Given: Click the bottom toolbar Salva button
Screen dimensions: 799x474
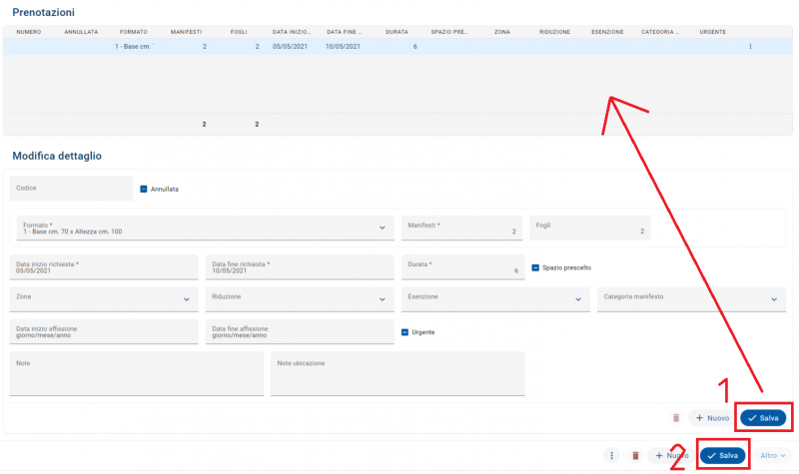Looking at the screenshot, I should tap(722, 455).
